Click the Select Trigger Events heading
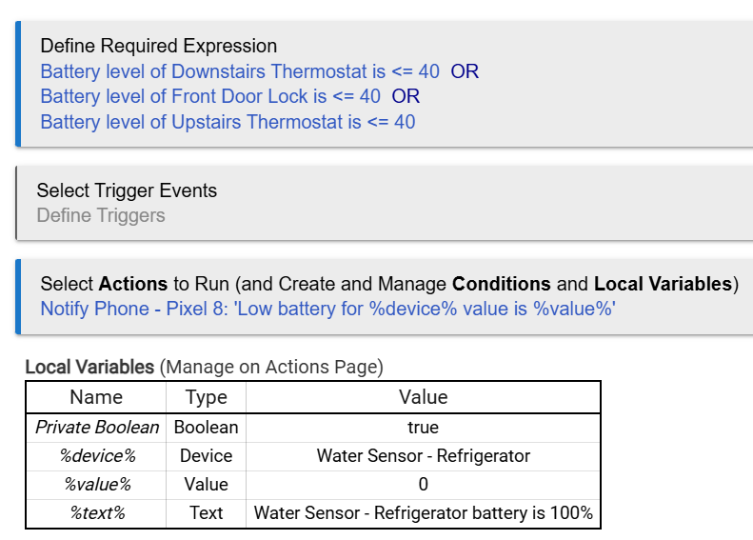 click(x=127, y=190)
